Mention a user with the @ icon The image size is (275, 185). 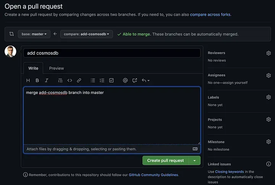tap(125, 80)
